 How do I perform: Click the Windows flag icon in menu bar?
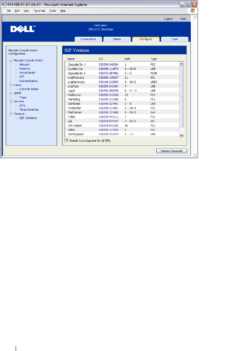click(x=193, y=11)
